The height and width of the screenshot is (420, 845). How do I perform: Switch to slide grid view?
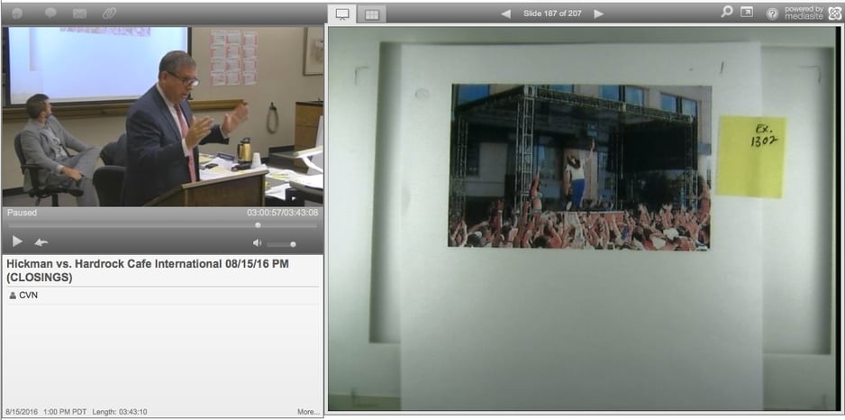click(369, 14)
